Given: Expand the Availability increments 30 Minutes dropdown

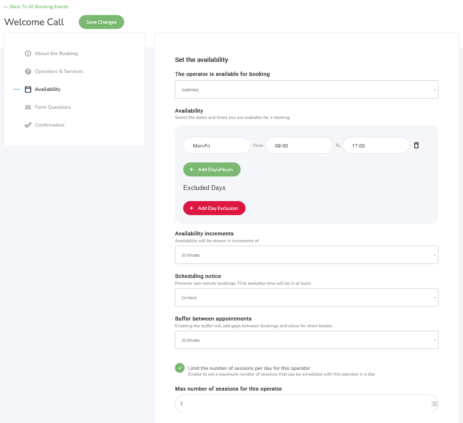Looking at the screenshot, I should pos(306,255).
